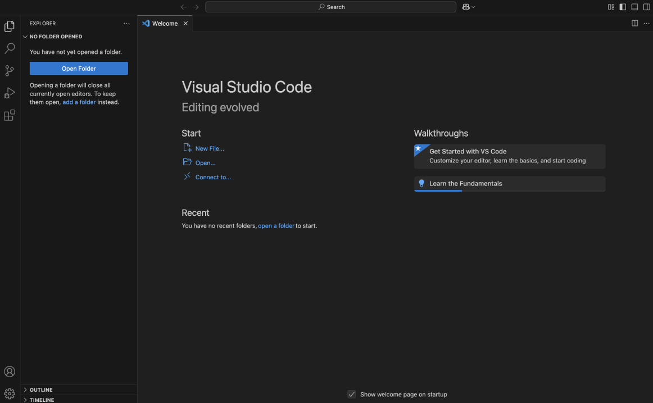Click the open folder icon under Start
The width and height of the screenshot is (653, 403).
click(187, 162)
